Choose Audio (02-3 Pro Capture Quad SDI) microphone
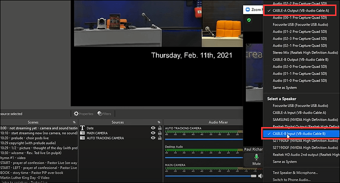Image resolution: width=340 pixels, height=183 pixels. click(300, 38)
